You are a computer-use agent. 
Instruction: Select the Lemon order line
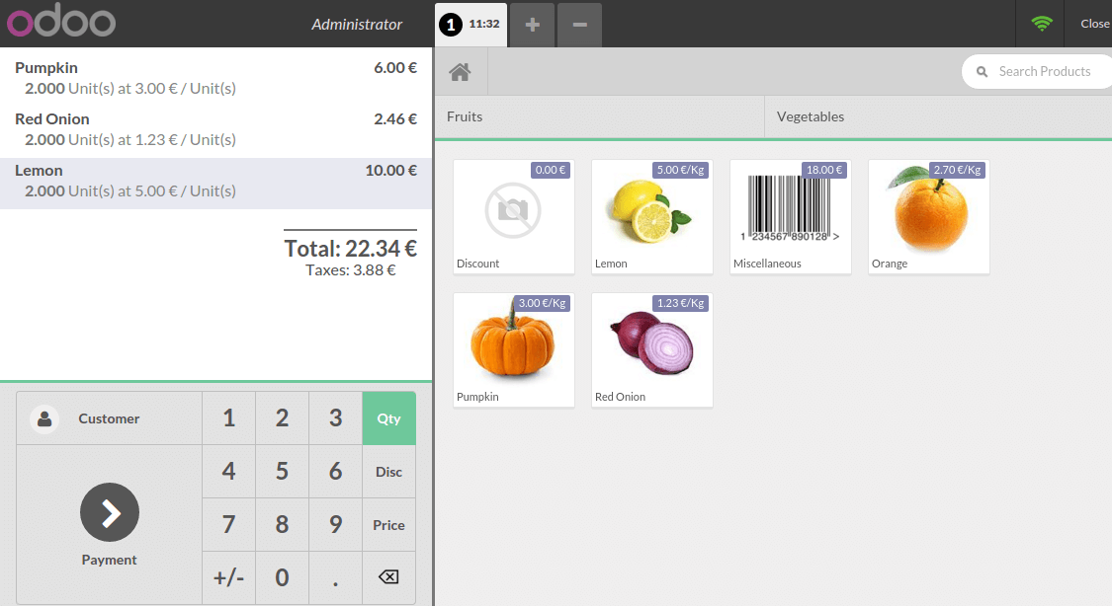[215, 183]
